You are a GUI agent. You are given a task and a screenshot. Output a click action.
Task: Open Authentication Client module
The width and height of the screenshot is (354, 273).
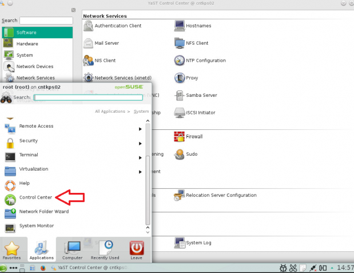pos(89,26)
